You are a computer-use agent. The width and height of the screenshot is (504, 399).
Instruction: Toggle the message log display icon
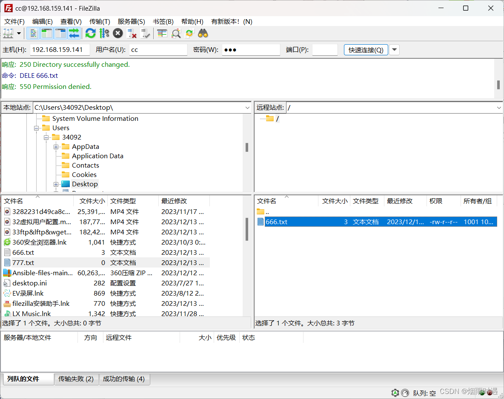[33, 34]
